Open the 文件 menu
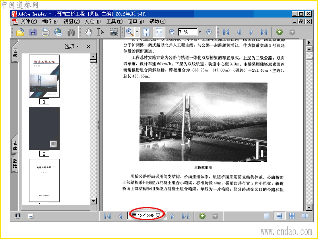The height and width of the screenshot is (239, 318). tap(28, 22)
